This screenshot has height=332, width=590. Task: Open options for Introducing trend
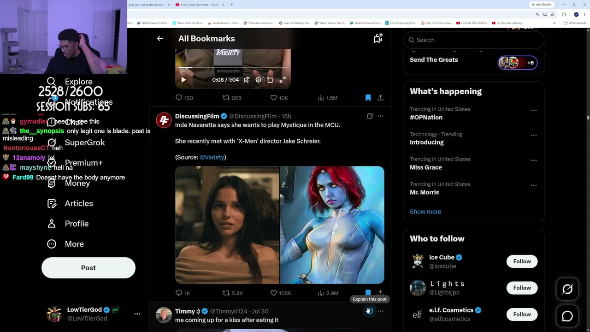coord(534,135)
